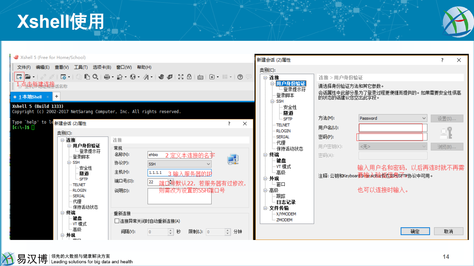The width and height of the screenshot is (474, 266).
Task: Click the 确定 button
Action: tap(415, 231)
